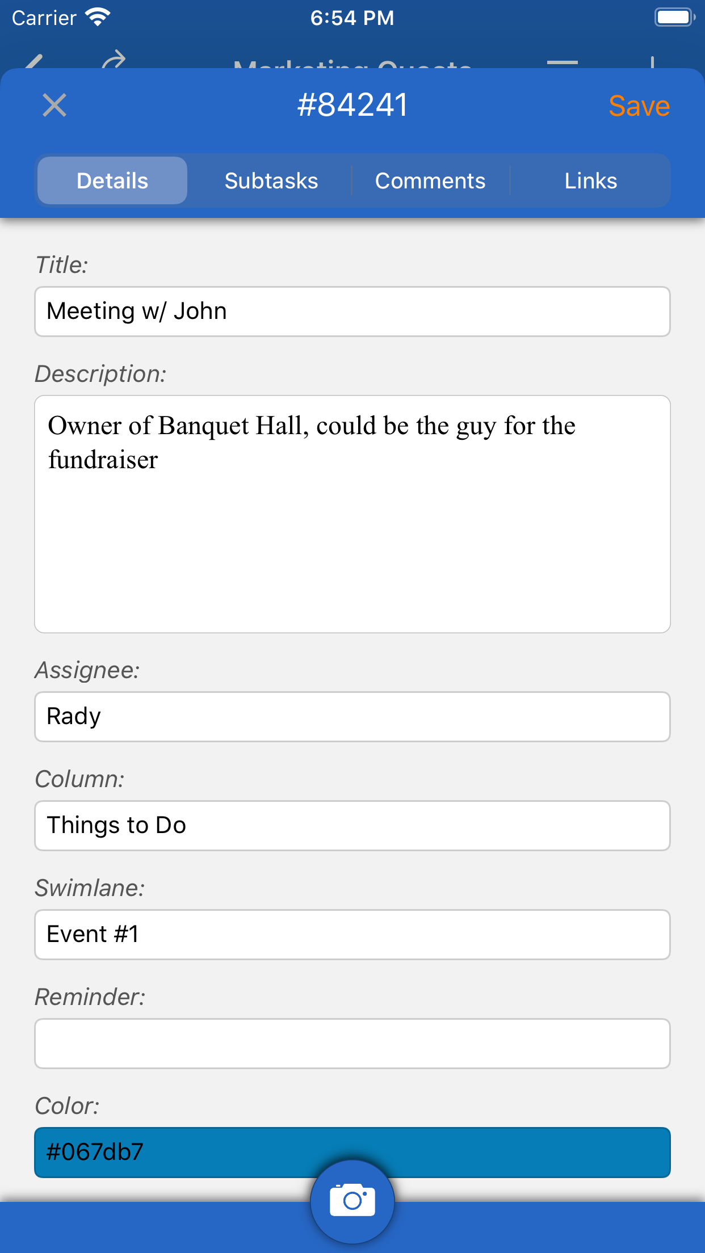
Task: Tap the #84241 card number heading
Action: (x=352, y=106)
